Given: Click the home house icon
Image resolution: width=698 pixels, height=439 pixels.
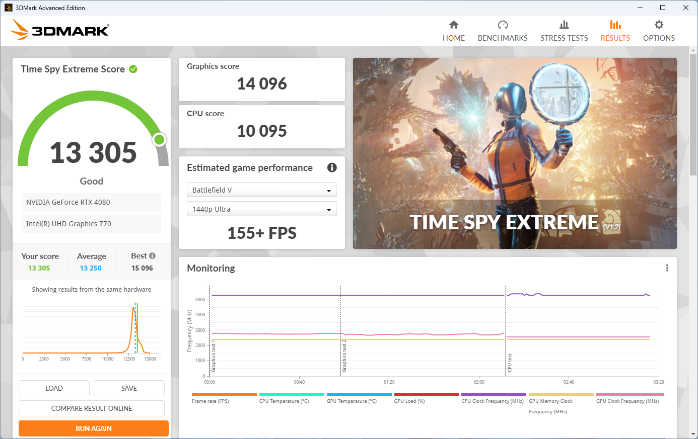Looking at the screenshot, I should point(454,25).
